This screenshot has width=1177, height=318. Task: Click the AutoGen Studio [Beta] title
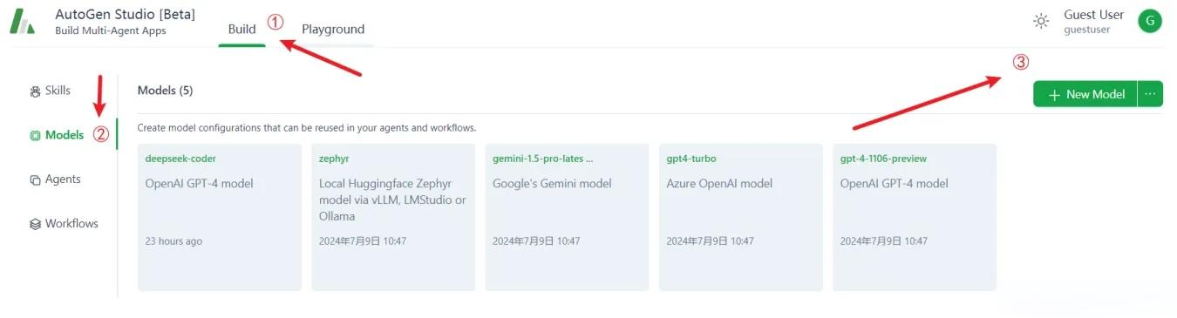125,15
